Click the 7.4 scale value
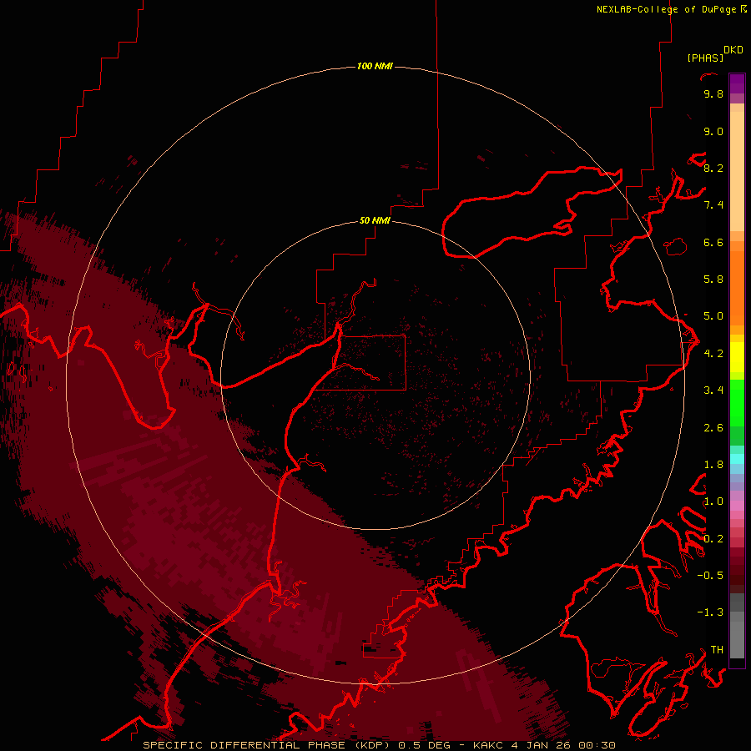This screenshot has width=751, height=751. (x=713, y=205)
